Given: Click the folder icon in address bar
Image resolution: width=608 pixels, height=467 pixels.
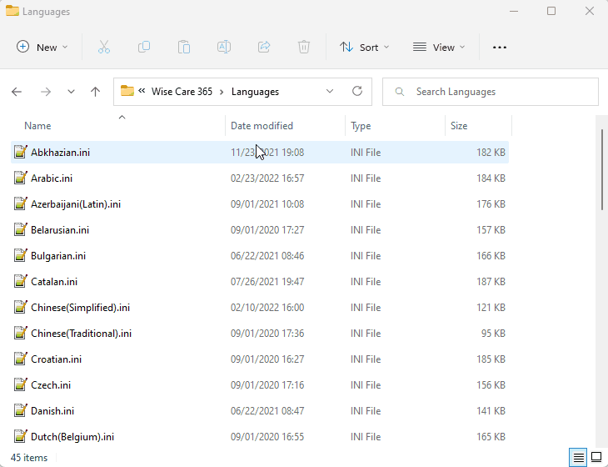Looking at the screenshot, I should (127, 91).
